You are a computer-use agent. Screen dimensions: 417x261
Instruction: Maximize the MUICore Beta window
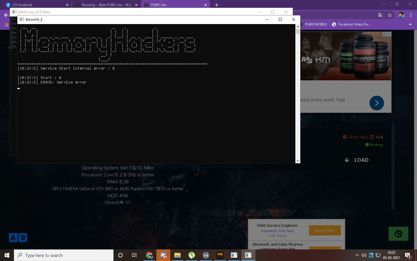point(272,12)
